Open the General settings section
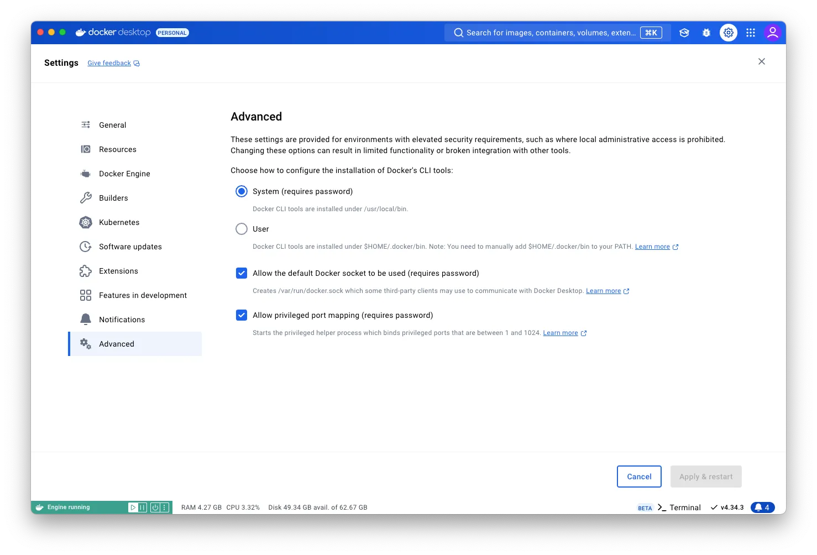 [x=135, y=125]
